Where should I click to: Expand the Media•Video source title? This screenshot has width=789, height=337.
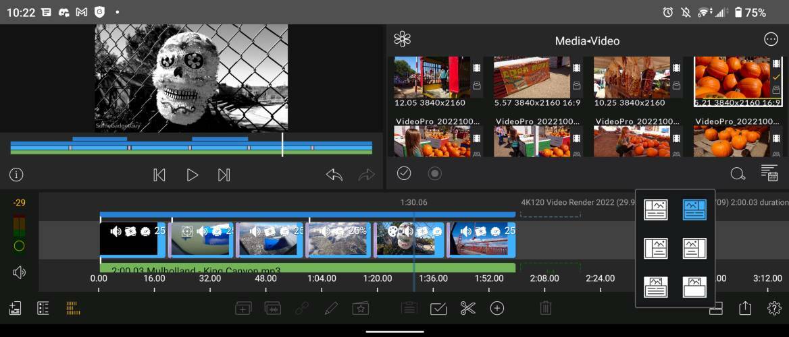coord(587,41)
